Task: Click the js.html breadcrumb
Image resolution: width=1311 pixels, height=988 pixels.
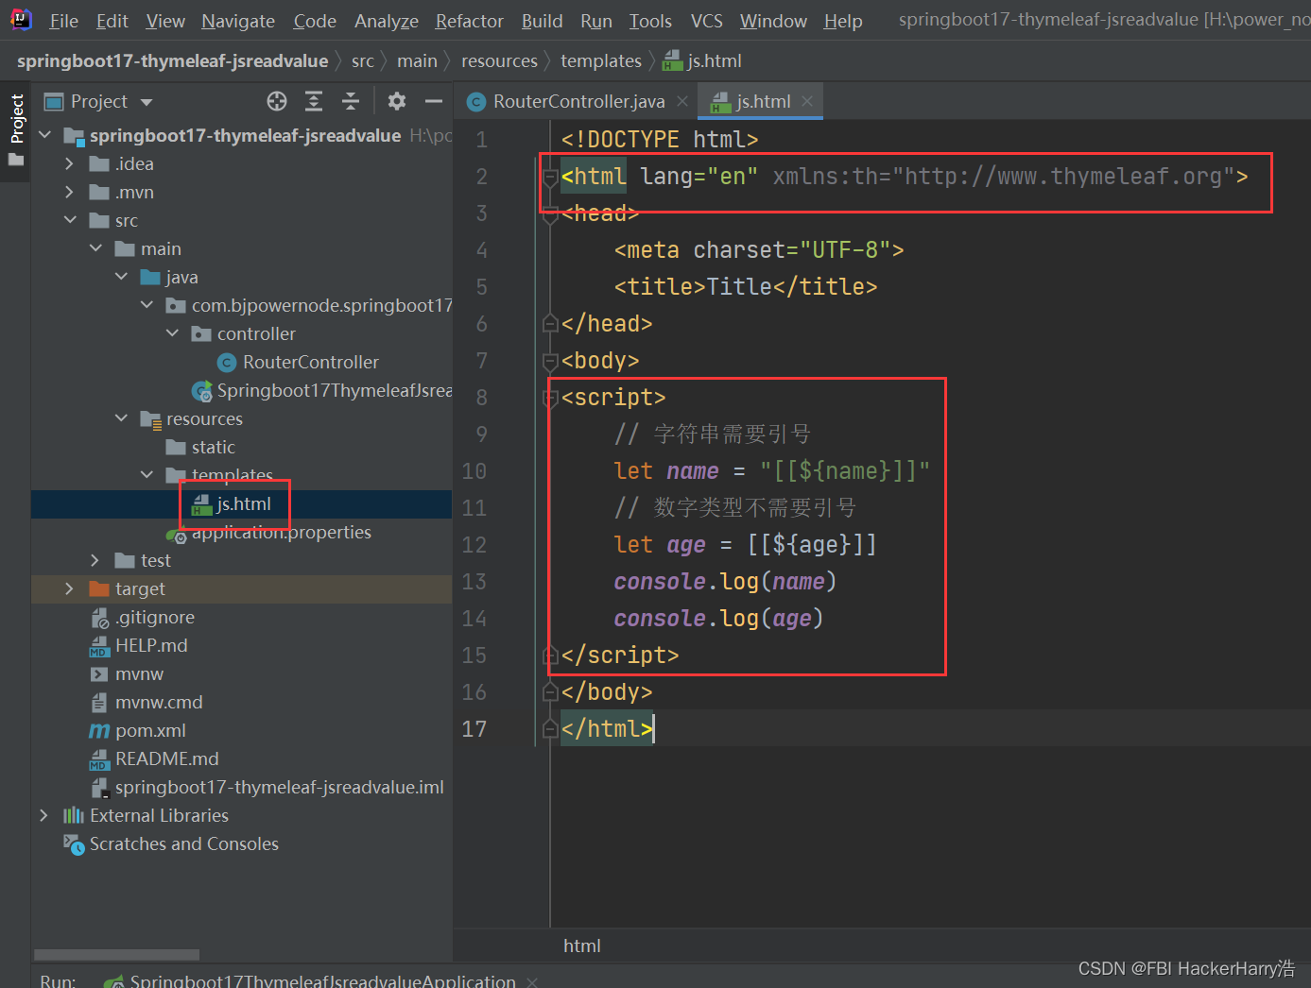Action: (703, 60)
